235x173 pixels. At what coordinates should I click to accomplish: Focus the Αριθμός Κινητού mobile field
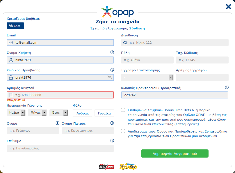pos(60,95)
